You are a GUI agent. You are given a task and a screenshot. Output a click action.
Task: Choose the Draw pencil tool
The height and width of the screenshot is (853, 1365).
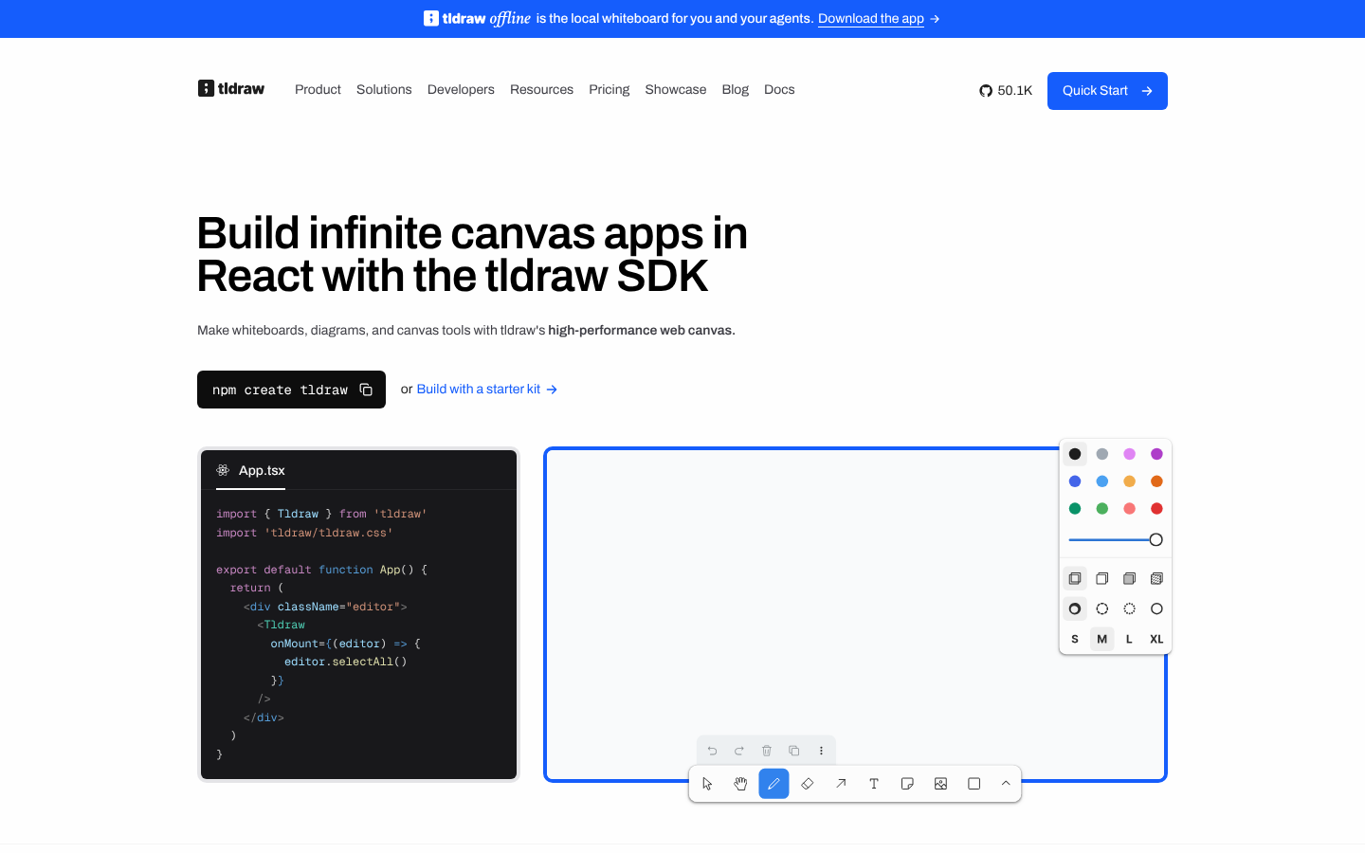pyautogui.click(x=774, y=784)
